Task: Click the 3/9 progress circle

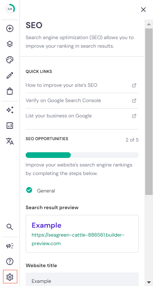Action: point(10,9)
